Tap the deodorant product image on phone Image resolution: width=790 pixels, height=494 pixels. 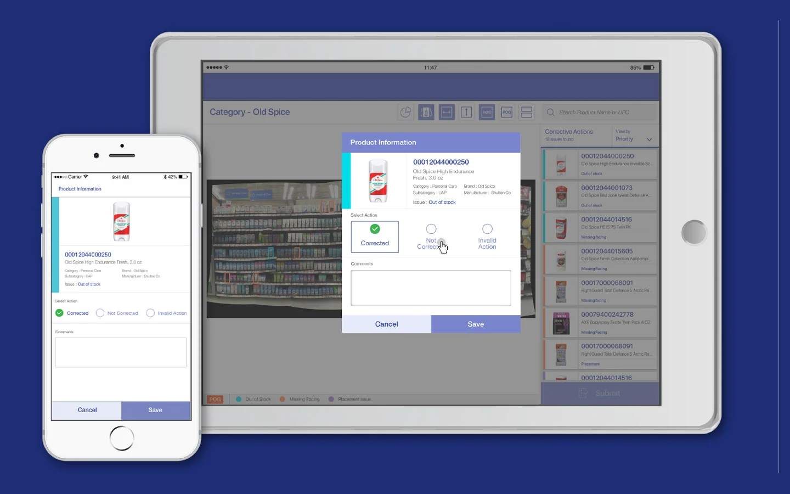point(122,222)
